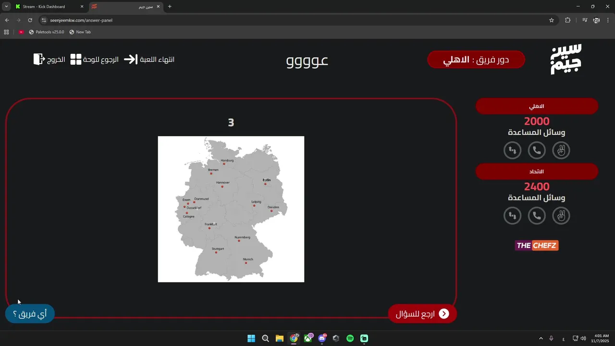Click the exit door icon near الخروج
The height and width of the screenshot is (346, 615).
(x=39, y=59)
